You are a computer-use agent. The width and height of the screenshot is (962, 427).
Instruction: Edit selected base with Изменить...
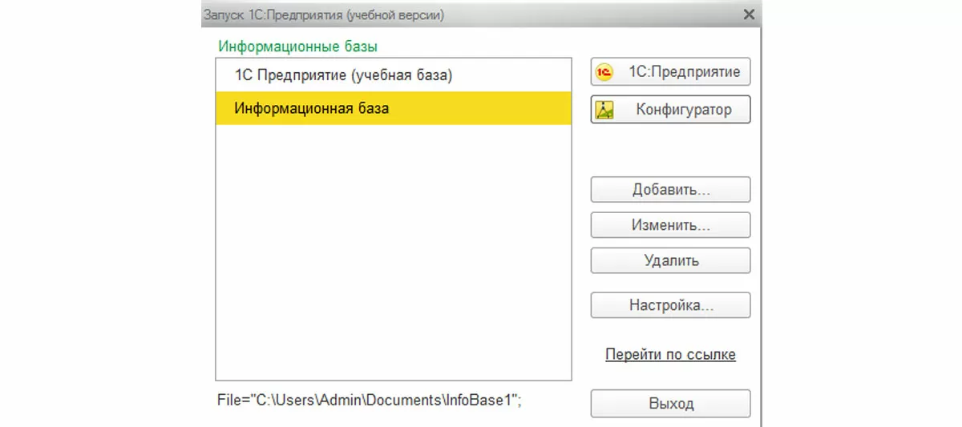[670, 225]
